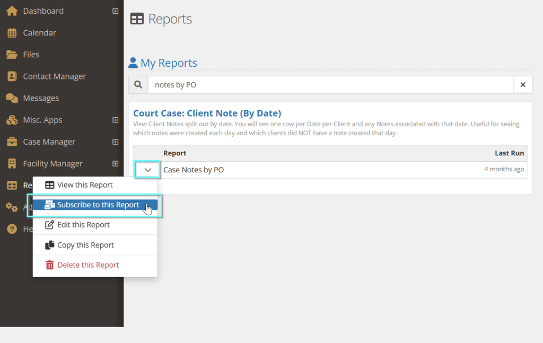Toggle the Case Notes by PO dropdown chevron
Image resolution: width=543 pixels, height=343 pixels.
(x=147, y=170)
